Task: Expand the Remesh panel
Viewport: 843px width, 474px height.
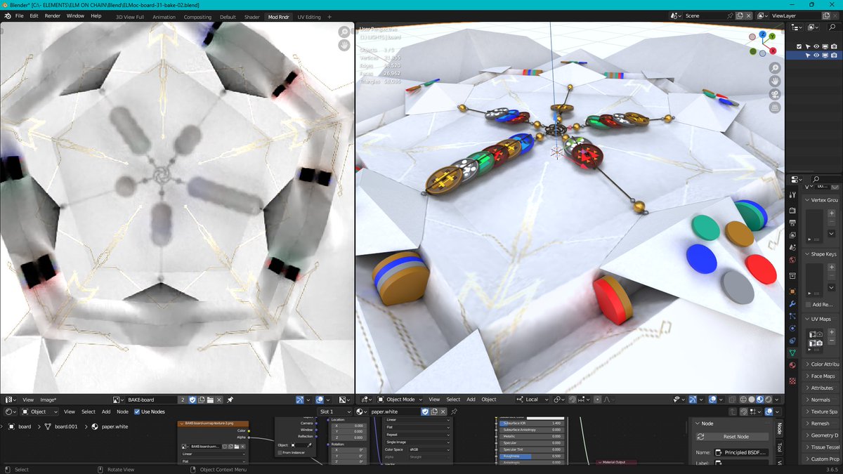Action: coord(821,423)
